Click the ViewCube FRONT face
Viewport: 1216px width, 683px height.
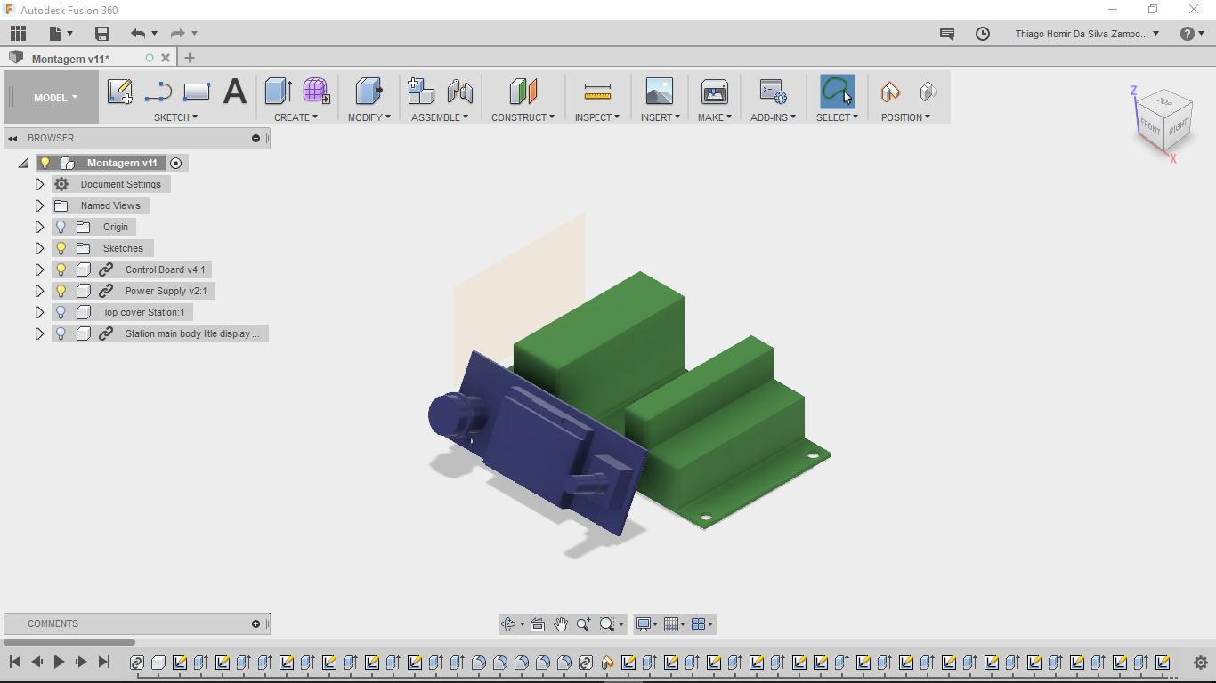click(x=1150, y=127)
